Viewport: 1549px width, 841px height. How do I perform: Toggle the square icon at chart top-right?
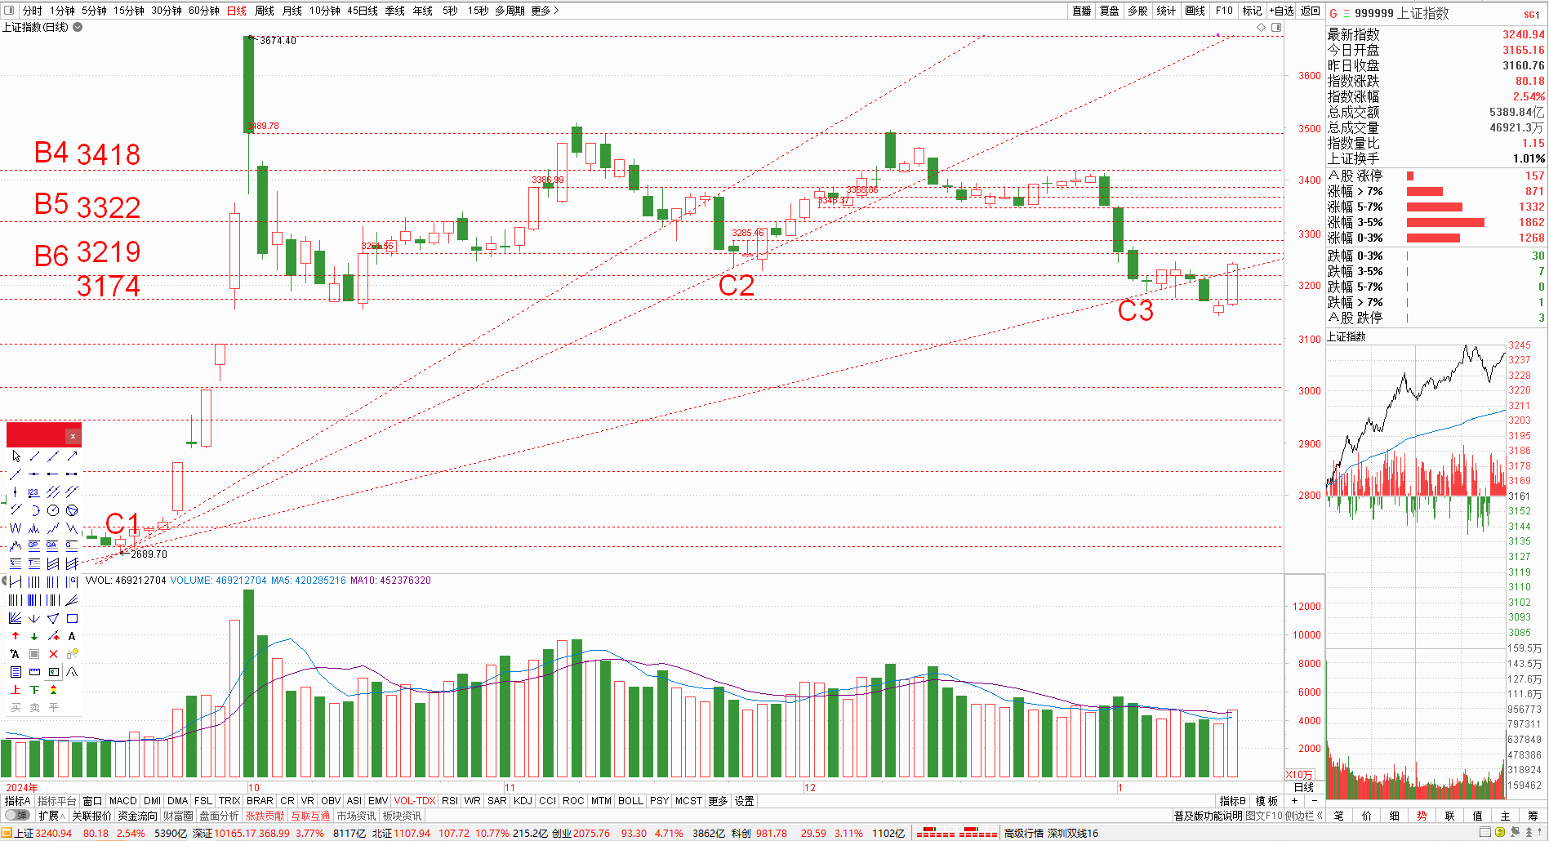pos(1276,27)
